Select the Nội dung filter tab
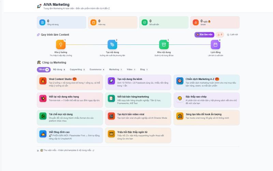 (x=59, y=69)
